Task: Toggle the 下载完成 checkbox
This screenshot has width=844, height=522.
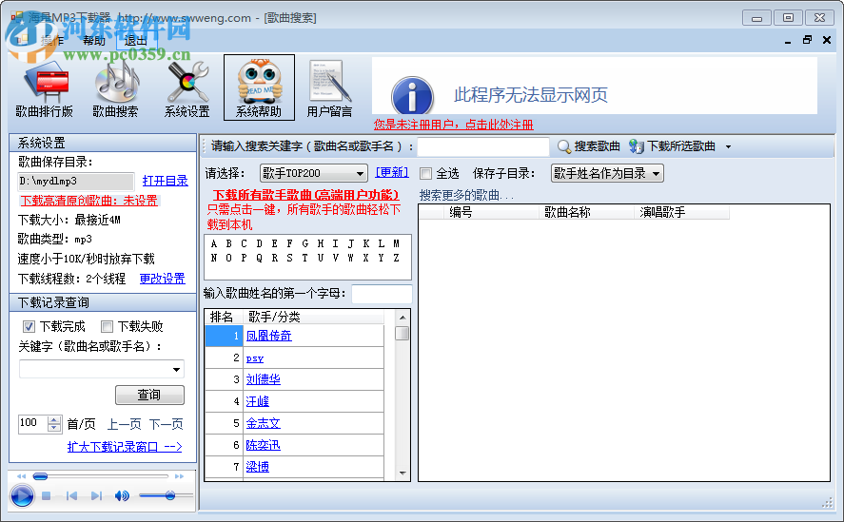Action: 29,327
